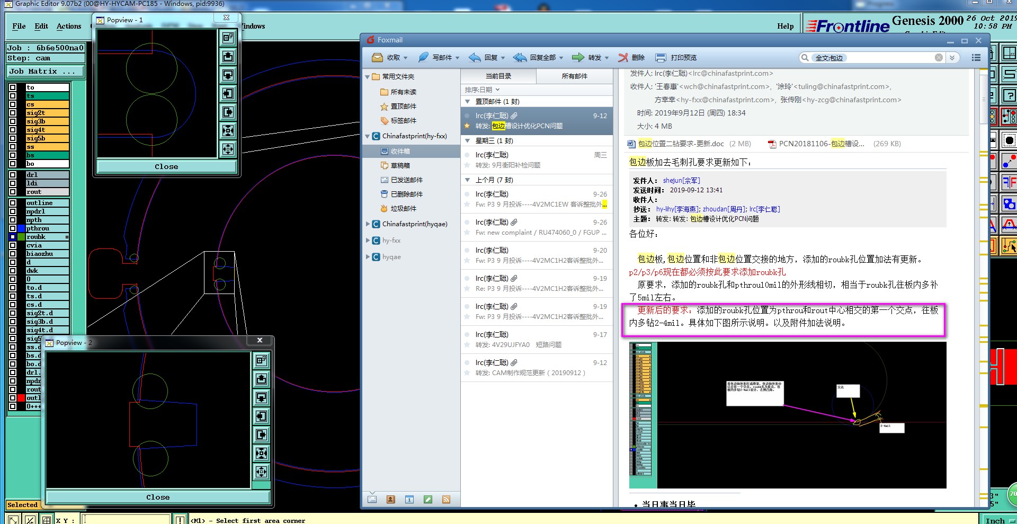Click the contacts icon in Foxmail bottom bar
Screen dimensions: 1017x524
pyautogui.click(x=391, y=499)
